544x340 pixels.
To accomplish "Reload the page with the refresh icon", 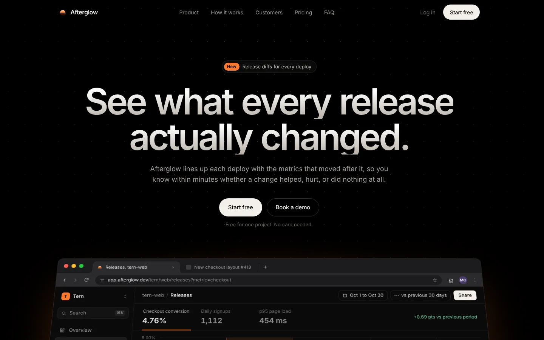I will [87, 280].
